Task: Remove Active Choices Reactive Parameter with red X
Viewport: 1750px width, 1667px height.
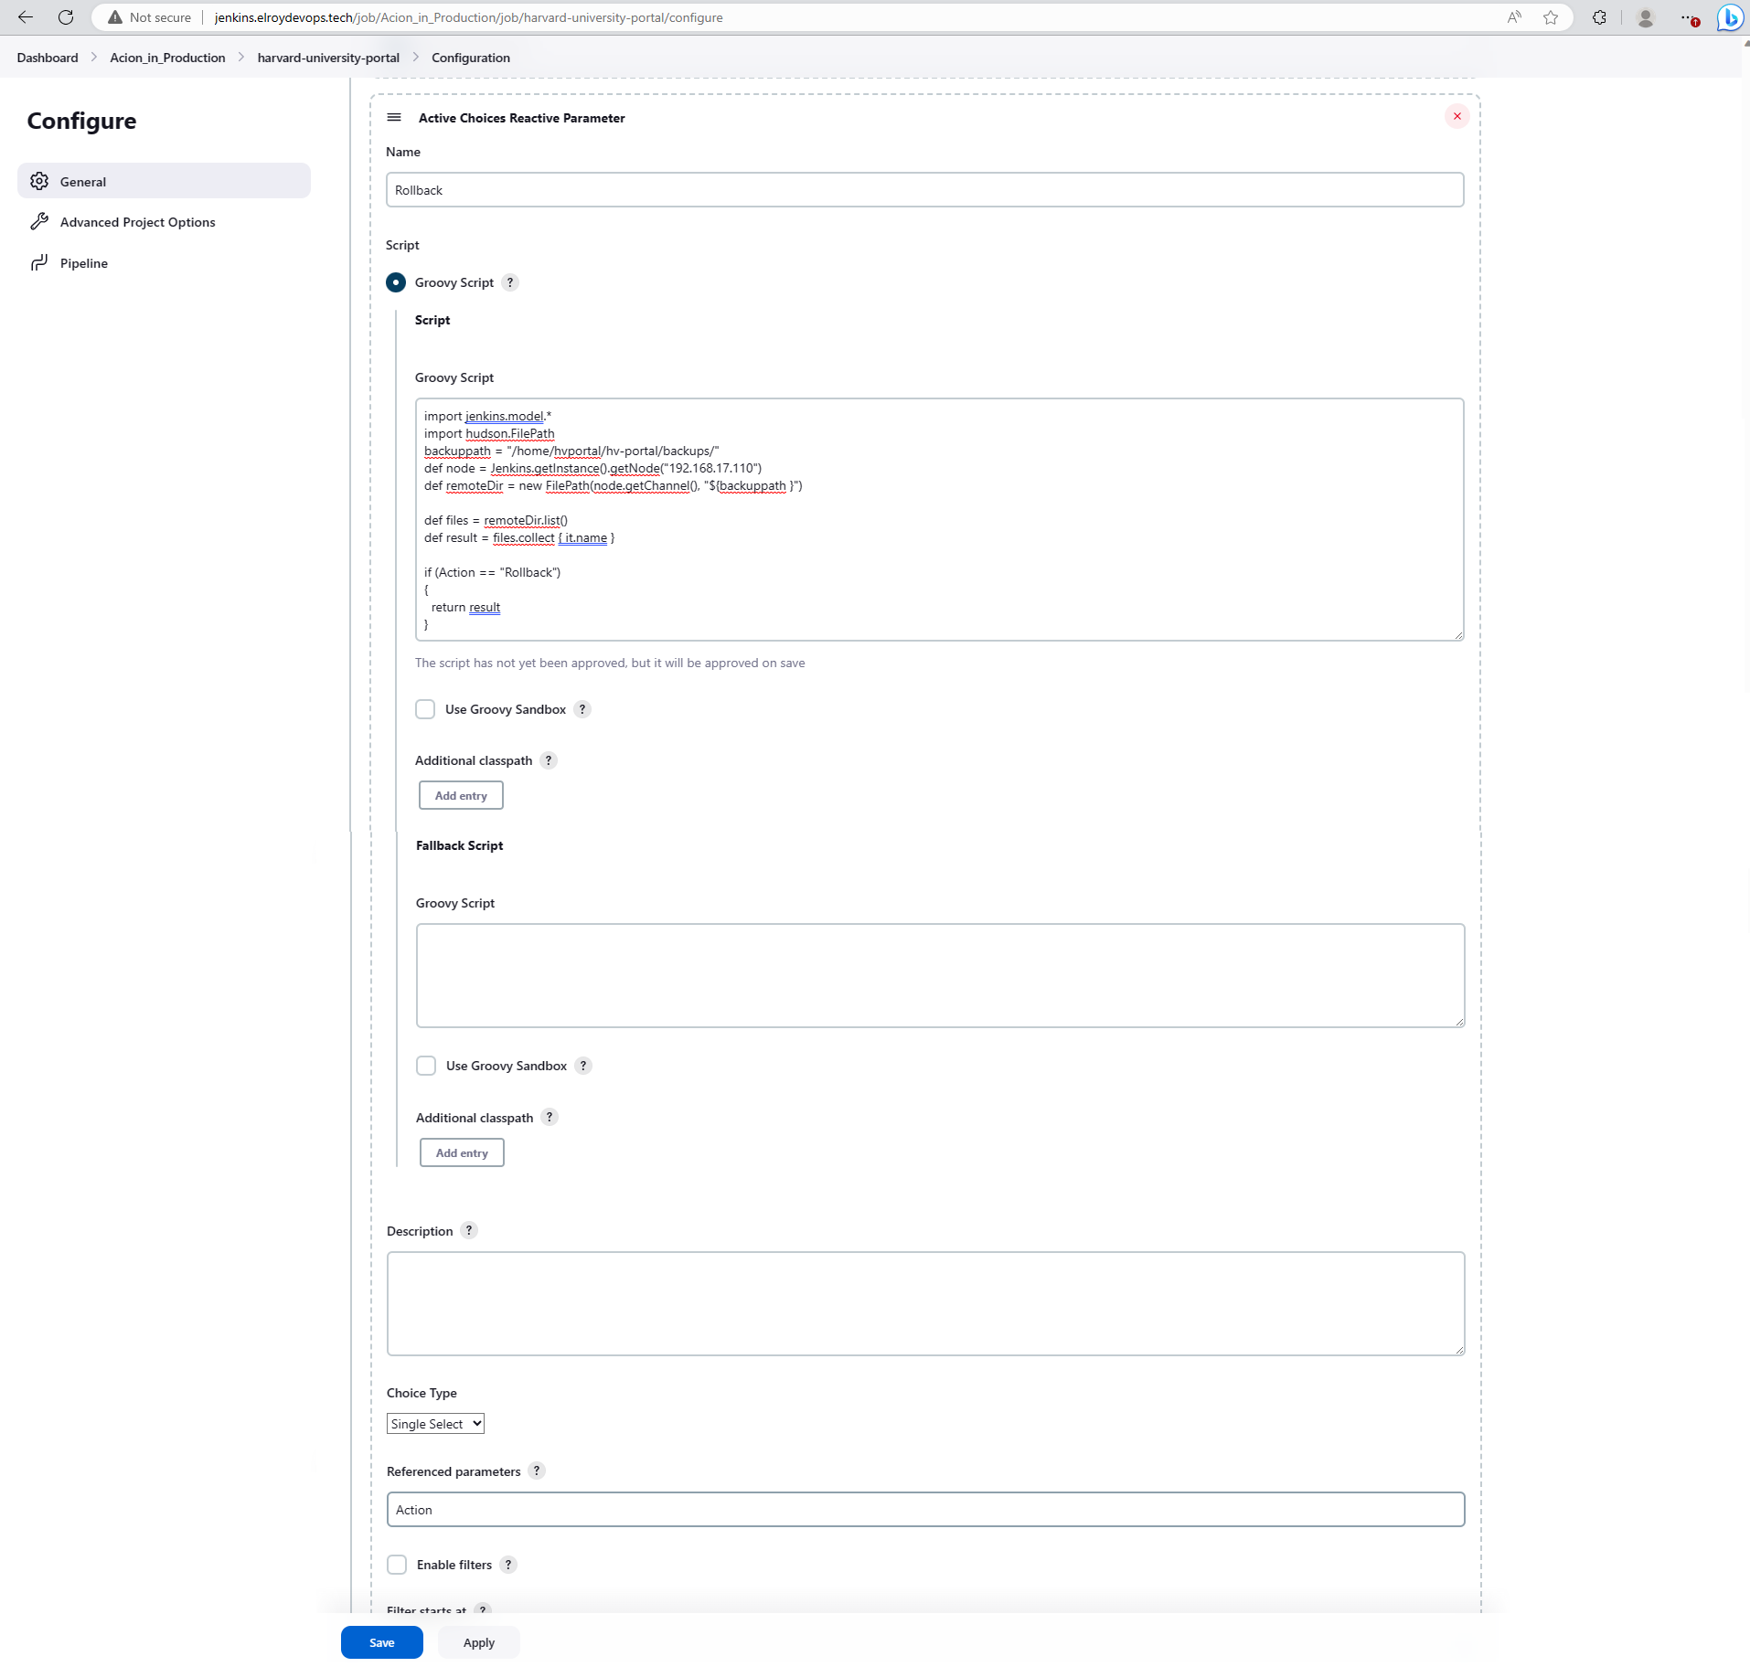Action: coord(1457,116)
